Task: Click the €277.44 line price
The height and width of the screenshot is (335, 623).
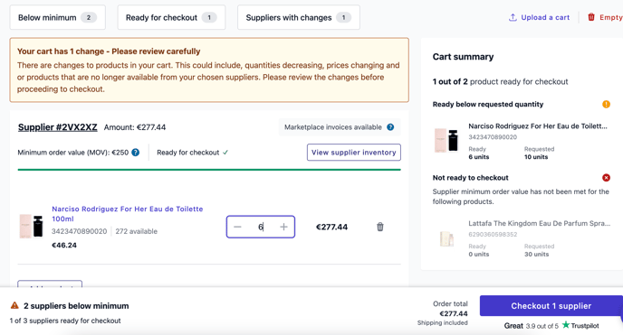Action: point(331,227)
